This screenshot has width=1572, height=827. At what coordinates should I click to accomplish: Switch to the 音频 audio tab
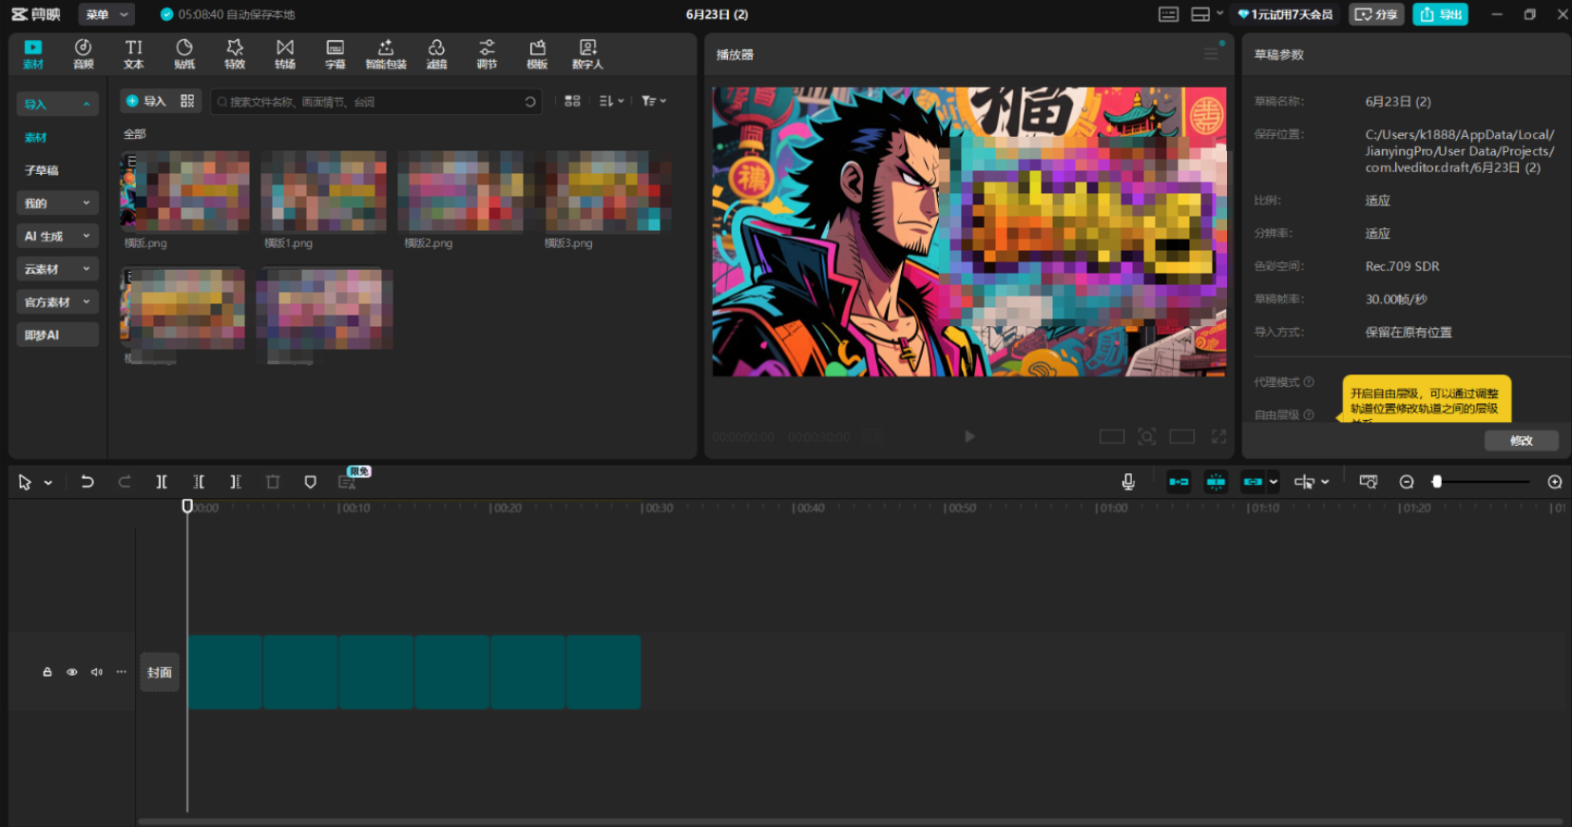pos(84,54)
